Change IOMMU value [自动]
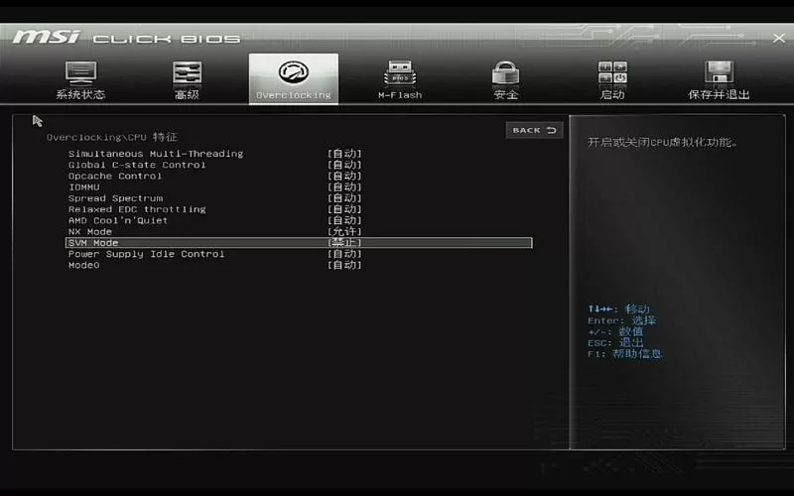Viewport: 794px width, 496px height. coord(344,186)
